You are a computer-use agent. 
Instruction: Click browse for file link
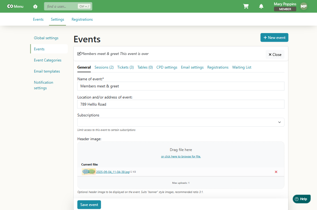(x=181, y=157)
